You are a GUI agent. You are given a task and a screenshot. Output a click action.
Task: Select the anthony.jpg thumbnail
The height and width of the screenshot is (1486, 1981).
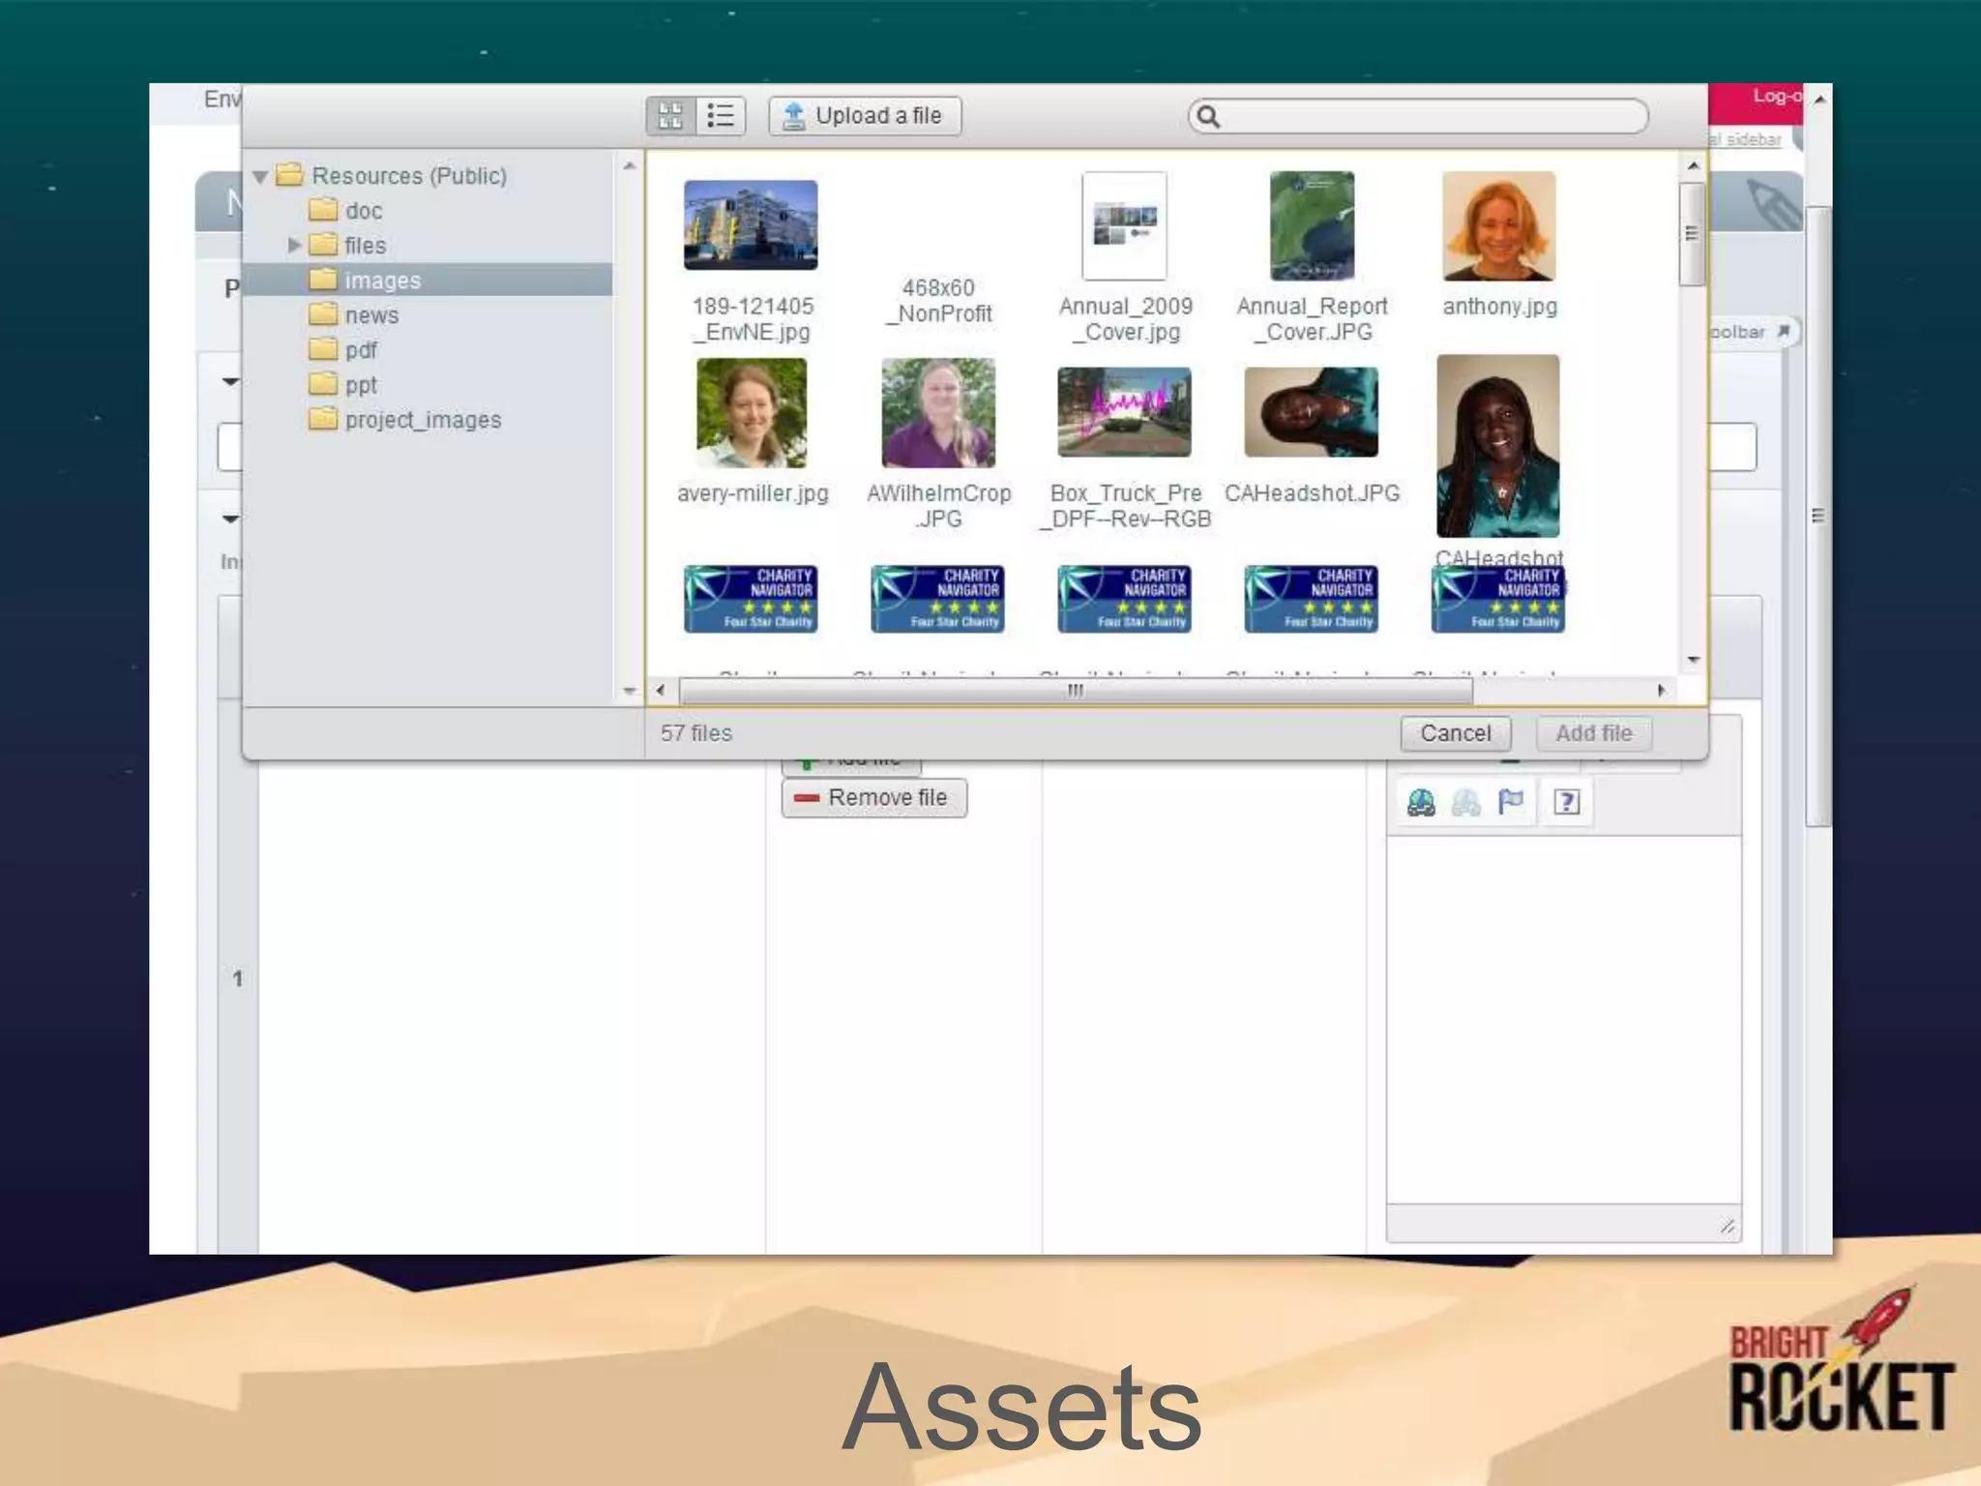(x=1498, y=227)
